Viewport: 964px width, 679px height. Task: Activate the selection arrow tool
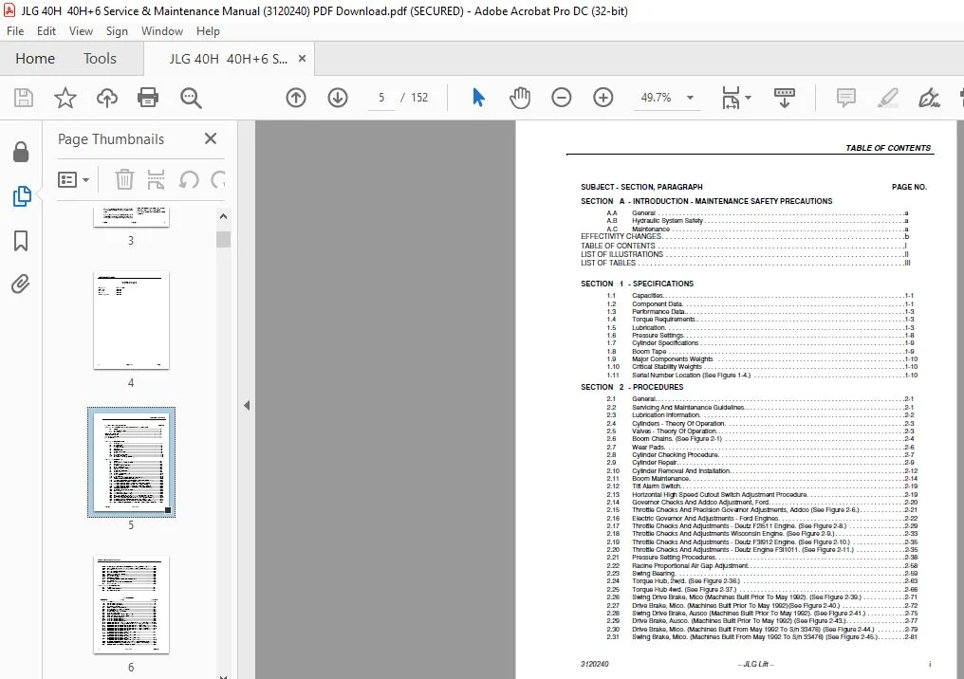point(478,98)
